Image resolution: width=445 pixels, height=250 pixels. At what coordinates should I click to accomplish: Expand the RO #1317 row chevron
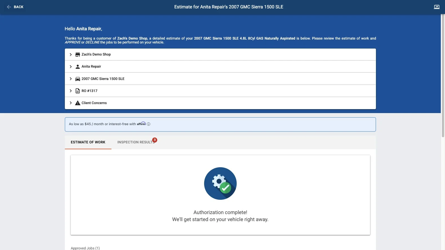click(x=71, y=91)
